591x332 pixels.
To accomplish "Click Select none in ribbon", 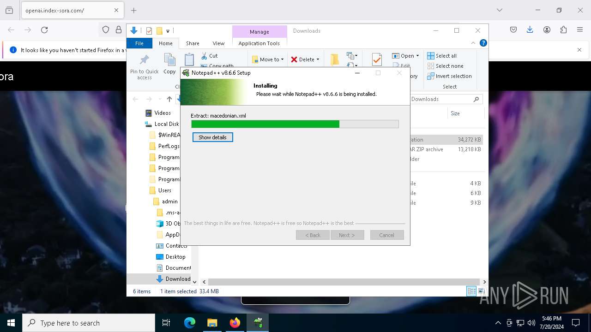I will pos(445,66).
